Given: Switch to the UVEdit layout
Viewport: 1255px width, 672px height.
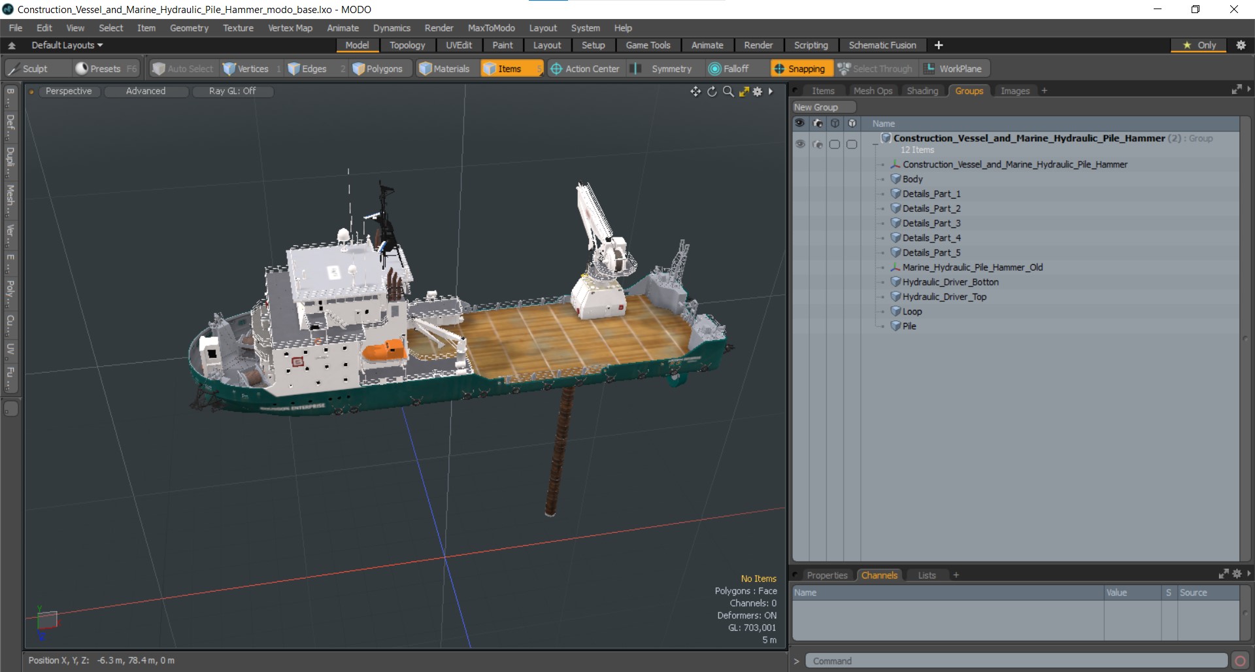Looking at the screenshot, I should coord(459,45).
